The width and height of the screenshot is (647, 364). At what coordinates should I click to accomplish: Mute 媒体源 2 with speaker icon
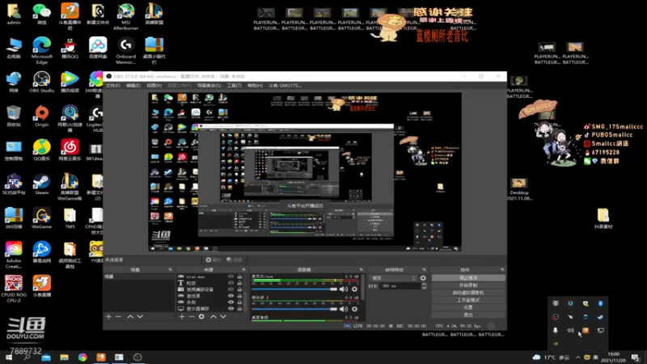343,309
